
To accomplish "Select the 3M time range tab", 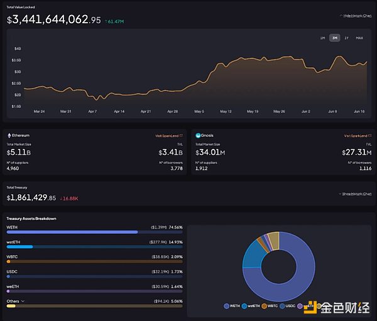I will (x=334, y=38).
